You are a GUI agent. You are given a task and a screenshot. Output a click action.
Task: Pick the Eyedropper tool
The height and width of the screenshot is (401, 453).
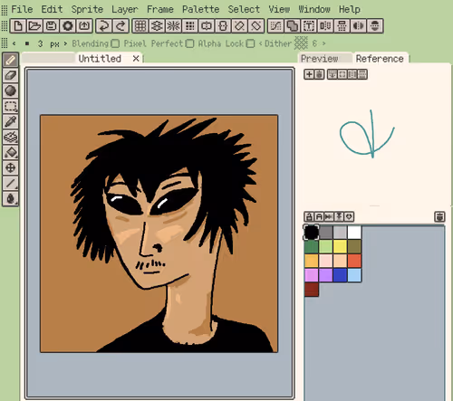(11, 121)
